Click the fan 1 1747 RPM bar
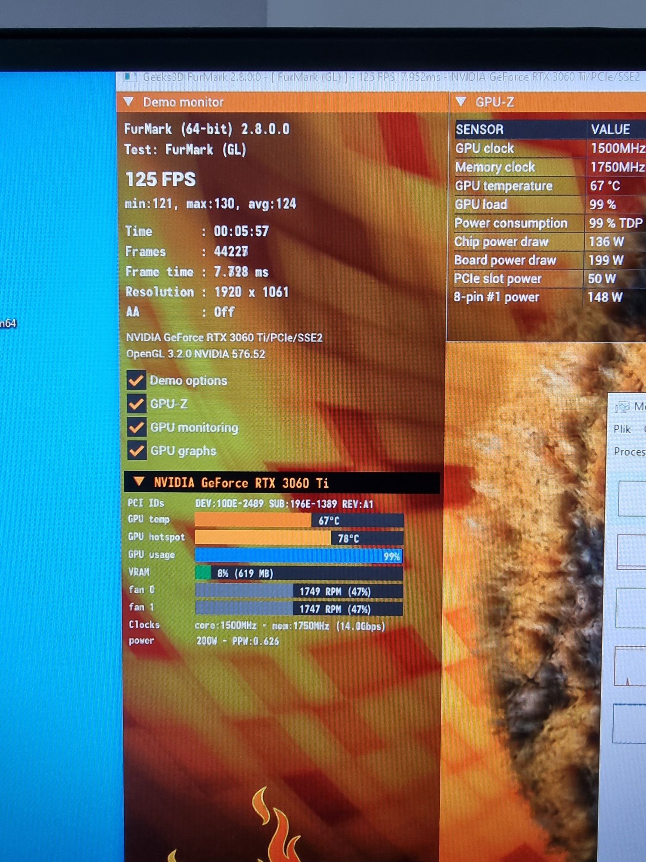The image size is (646, 862). pos(299,609)
